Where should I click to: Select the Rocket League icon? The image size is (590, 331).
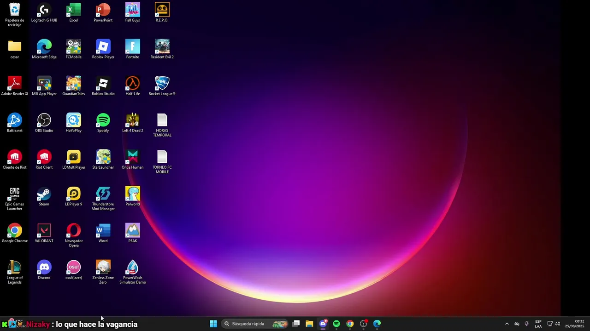[x=162, y=86]
